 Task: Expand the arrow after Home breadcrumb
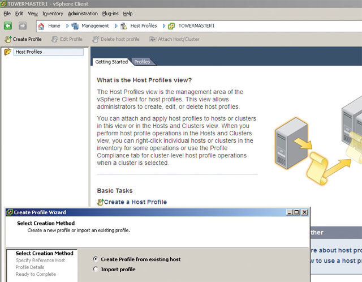[x=67, y=26]
